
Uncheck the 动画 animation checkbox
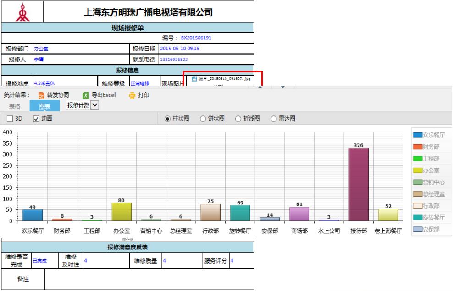pyautogui.click(x=36, y=119)
